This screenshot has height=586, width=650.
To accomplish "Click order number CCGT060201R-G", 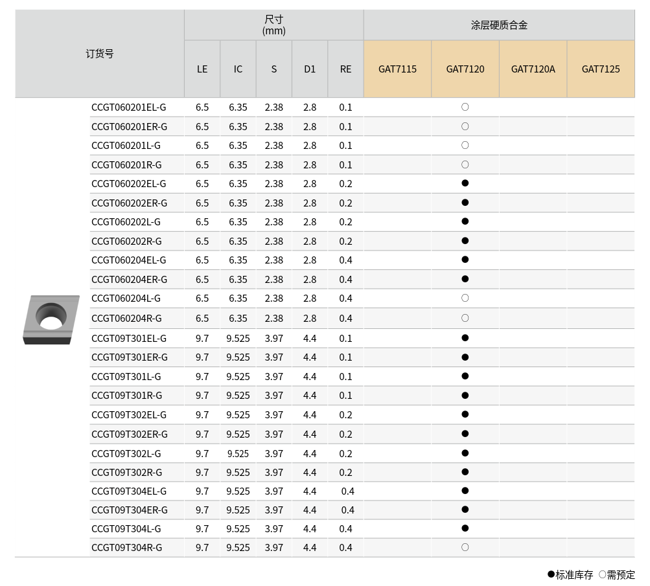I will [126, 164].
